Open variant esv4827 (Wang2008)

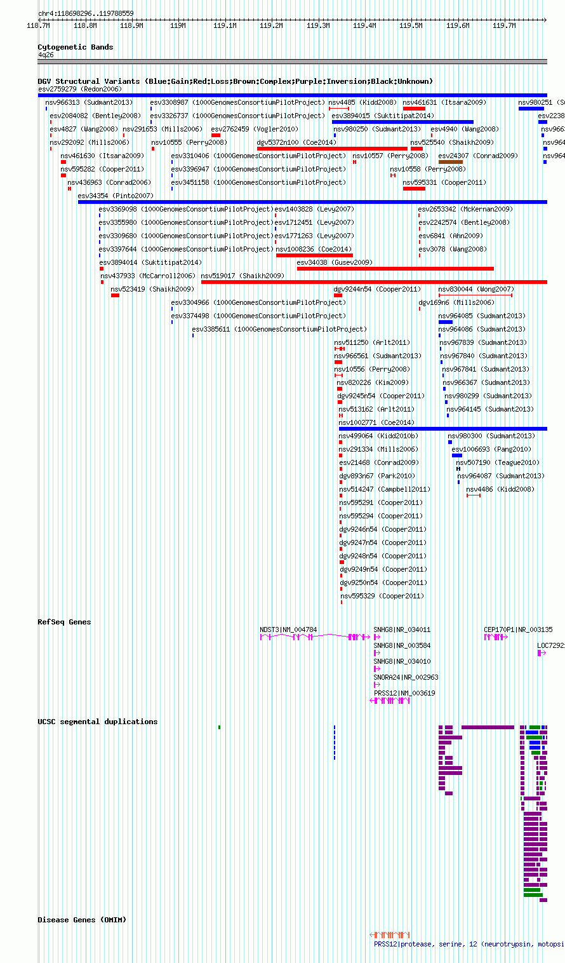coord(84,129)
